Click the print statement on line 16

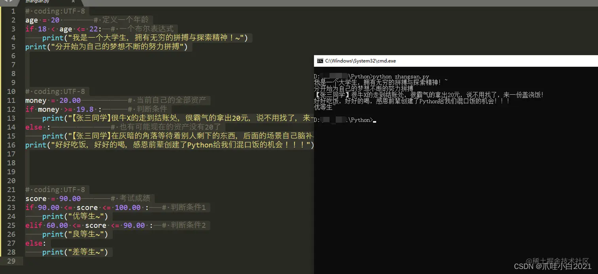click(169, 145)
